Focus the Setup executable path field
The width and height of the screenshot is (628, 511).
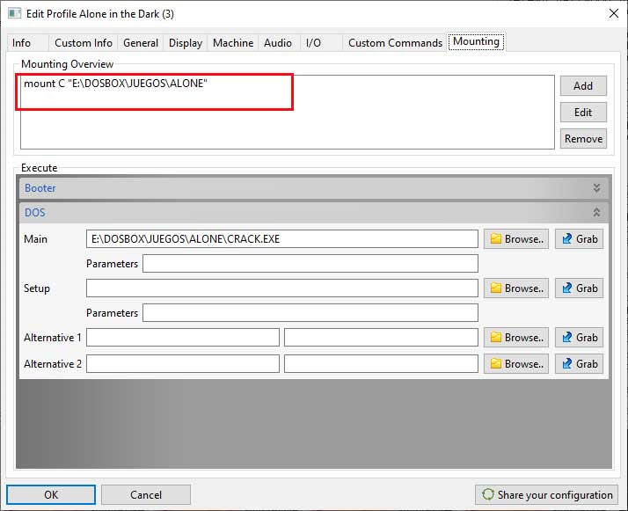[x=282, y=288]
